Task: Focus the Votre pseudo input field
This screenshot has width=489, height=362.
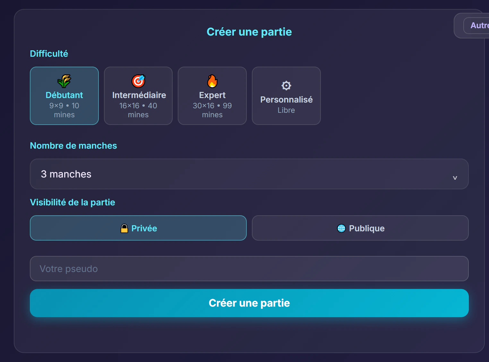Action: [x=249, y=269]
